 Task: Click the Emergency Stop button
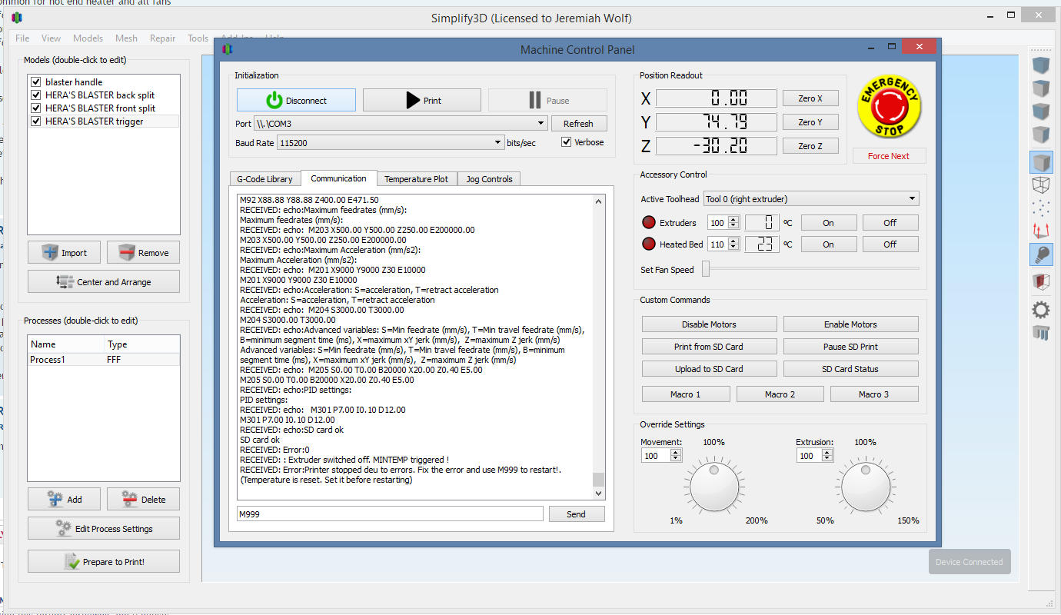pos(889,106)
